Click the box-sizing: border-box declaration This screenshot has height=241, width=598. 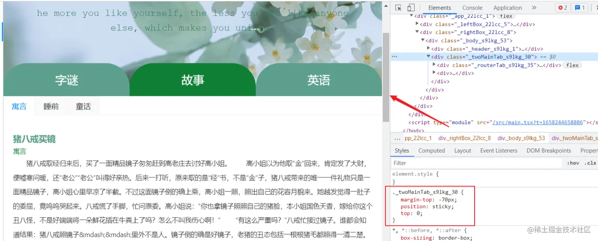coord(436,238)
